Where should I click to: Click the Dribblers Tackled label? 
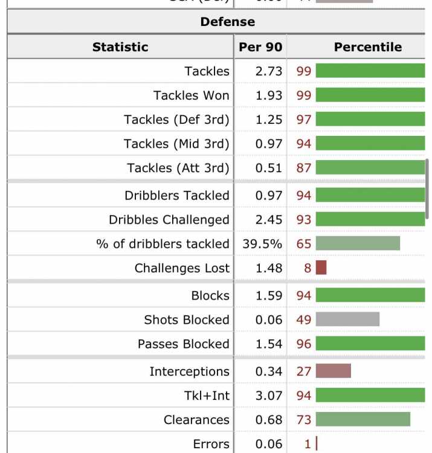177,195
